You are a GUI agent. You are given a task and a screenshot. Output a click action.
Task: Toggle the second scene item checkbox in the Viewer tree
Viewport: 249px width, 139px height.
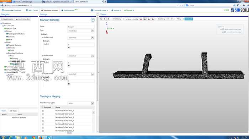[225, 32]
